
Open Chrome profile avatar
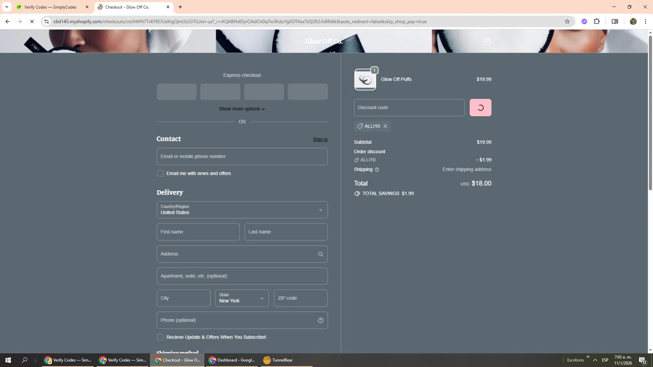coord(633,21)
